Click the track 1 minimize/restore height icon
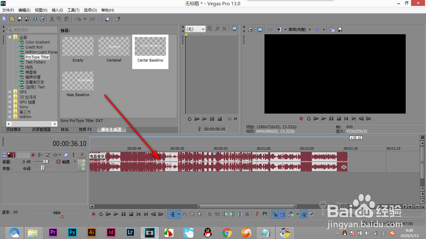 [4, 155]
